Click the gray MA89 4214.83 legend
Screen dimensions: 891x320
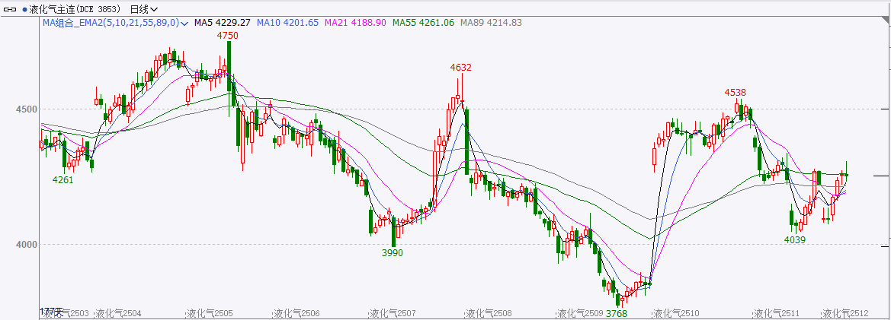[491, 23]
